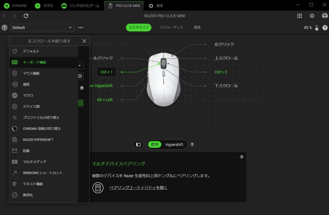Switch to Hypershift mode
Screen dimensions: 329x215
click(174, 145)
